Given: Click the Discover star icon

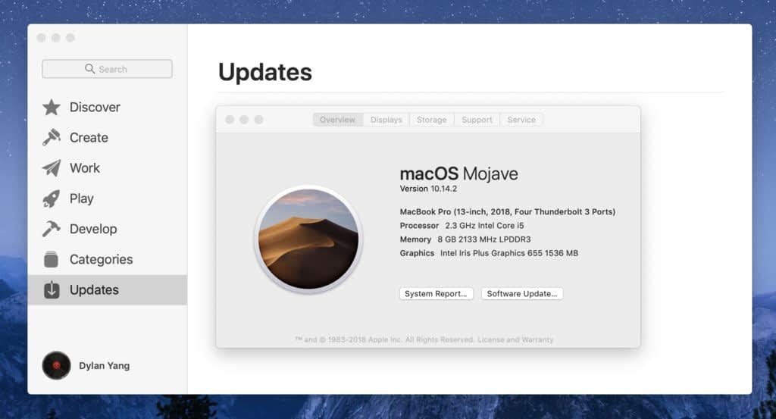Looking at the screenshot, I should click(x=52, y=108).
